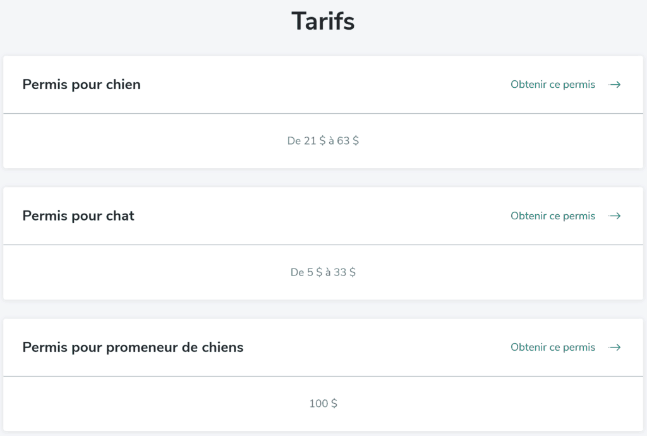The height and width of the screenshot is (436, 647).
Task: Click the "De 21 $ à 63 $" price text
Action: [x=323, y=141]
